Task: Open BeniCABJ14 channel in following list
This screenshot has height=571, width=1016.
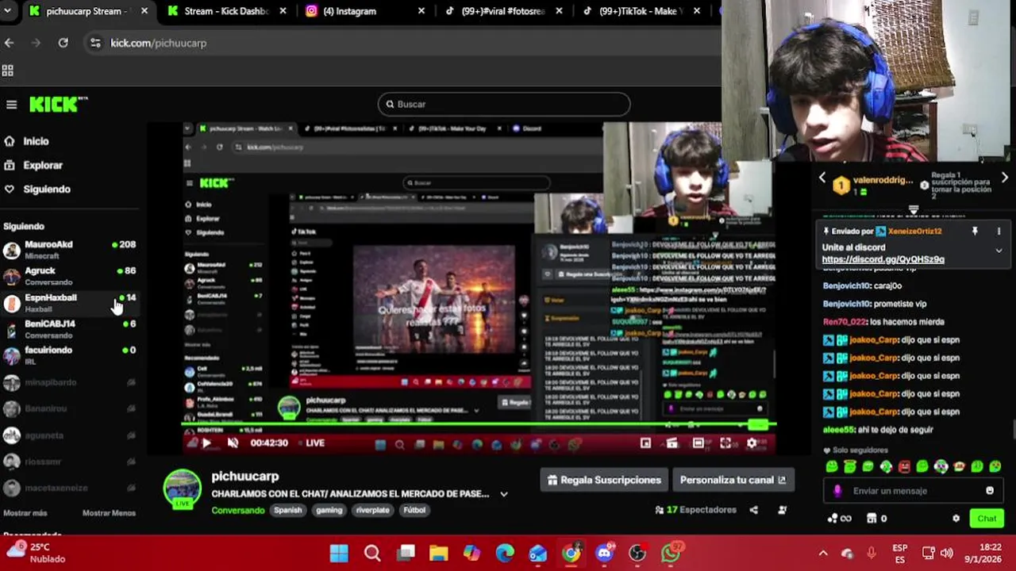Action: (69, 329)
